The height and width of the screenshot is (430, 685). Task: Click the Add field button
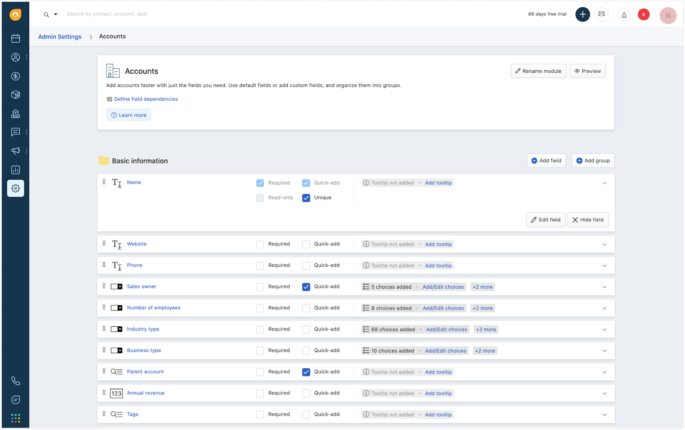pos(546,161)
